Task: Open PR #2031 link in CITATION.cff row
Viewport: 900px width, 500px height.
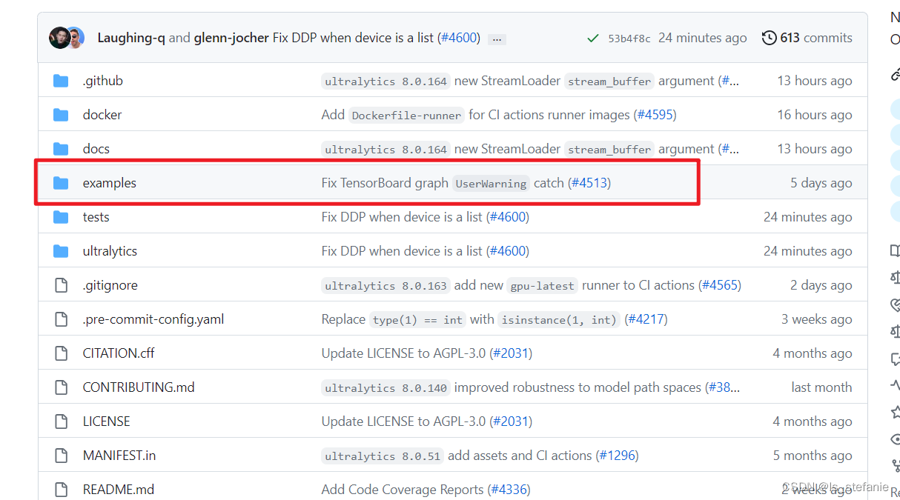Action: click(511, 353)
